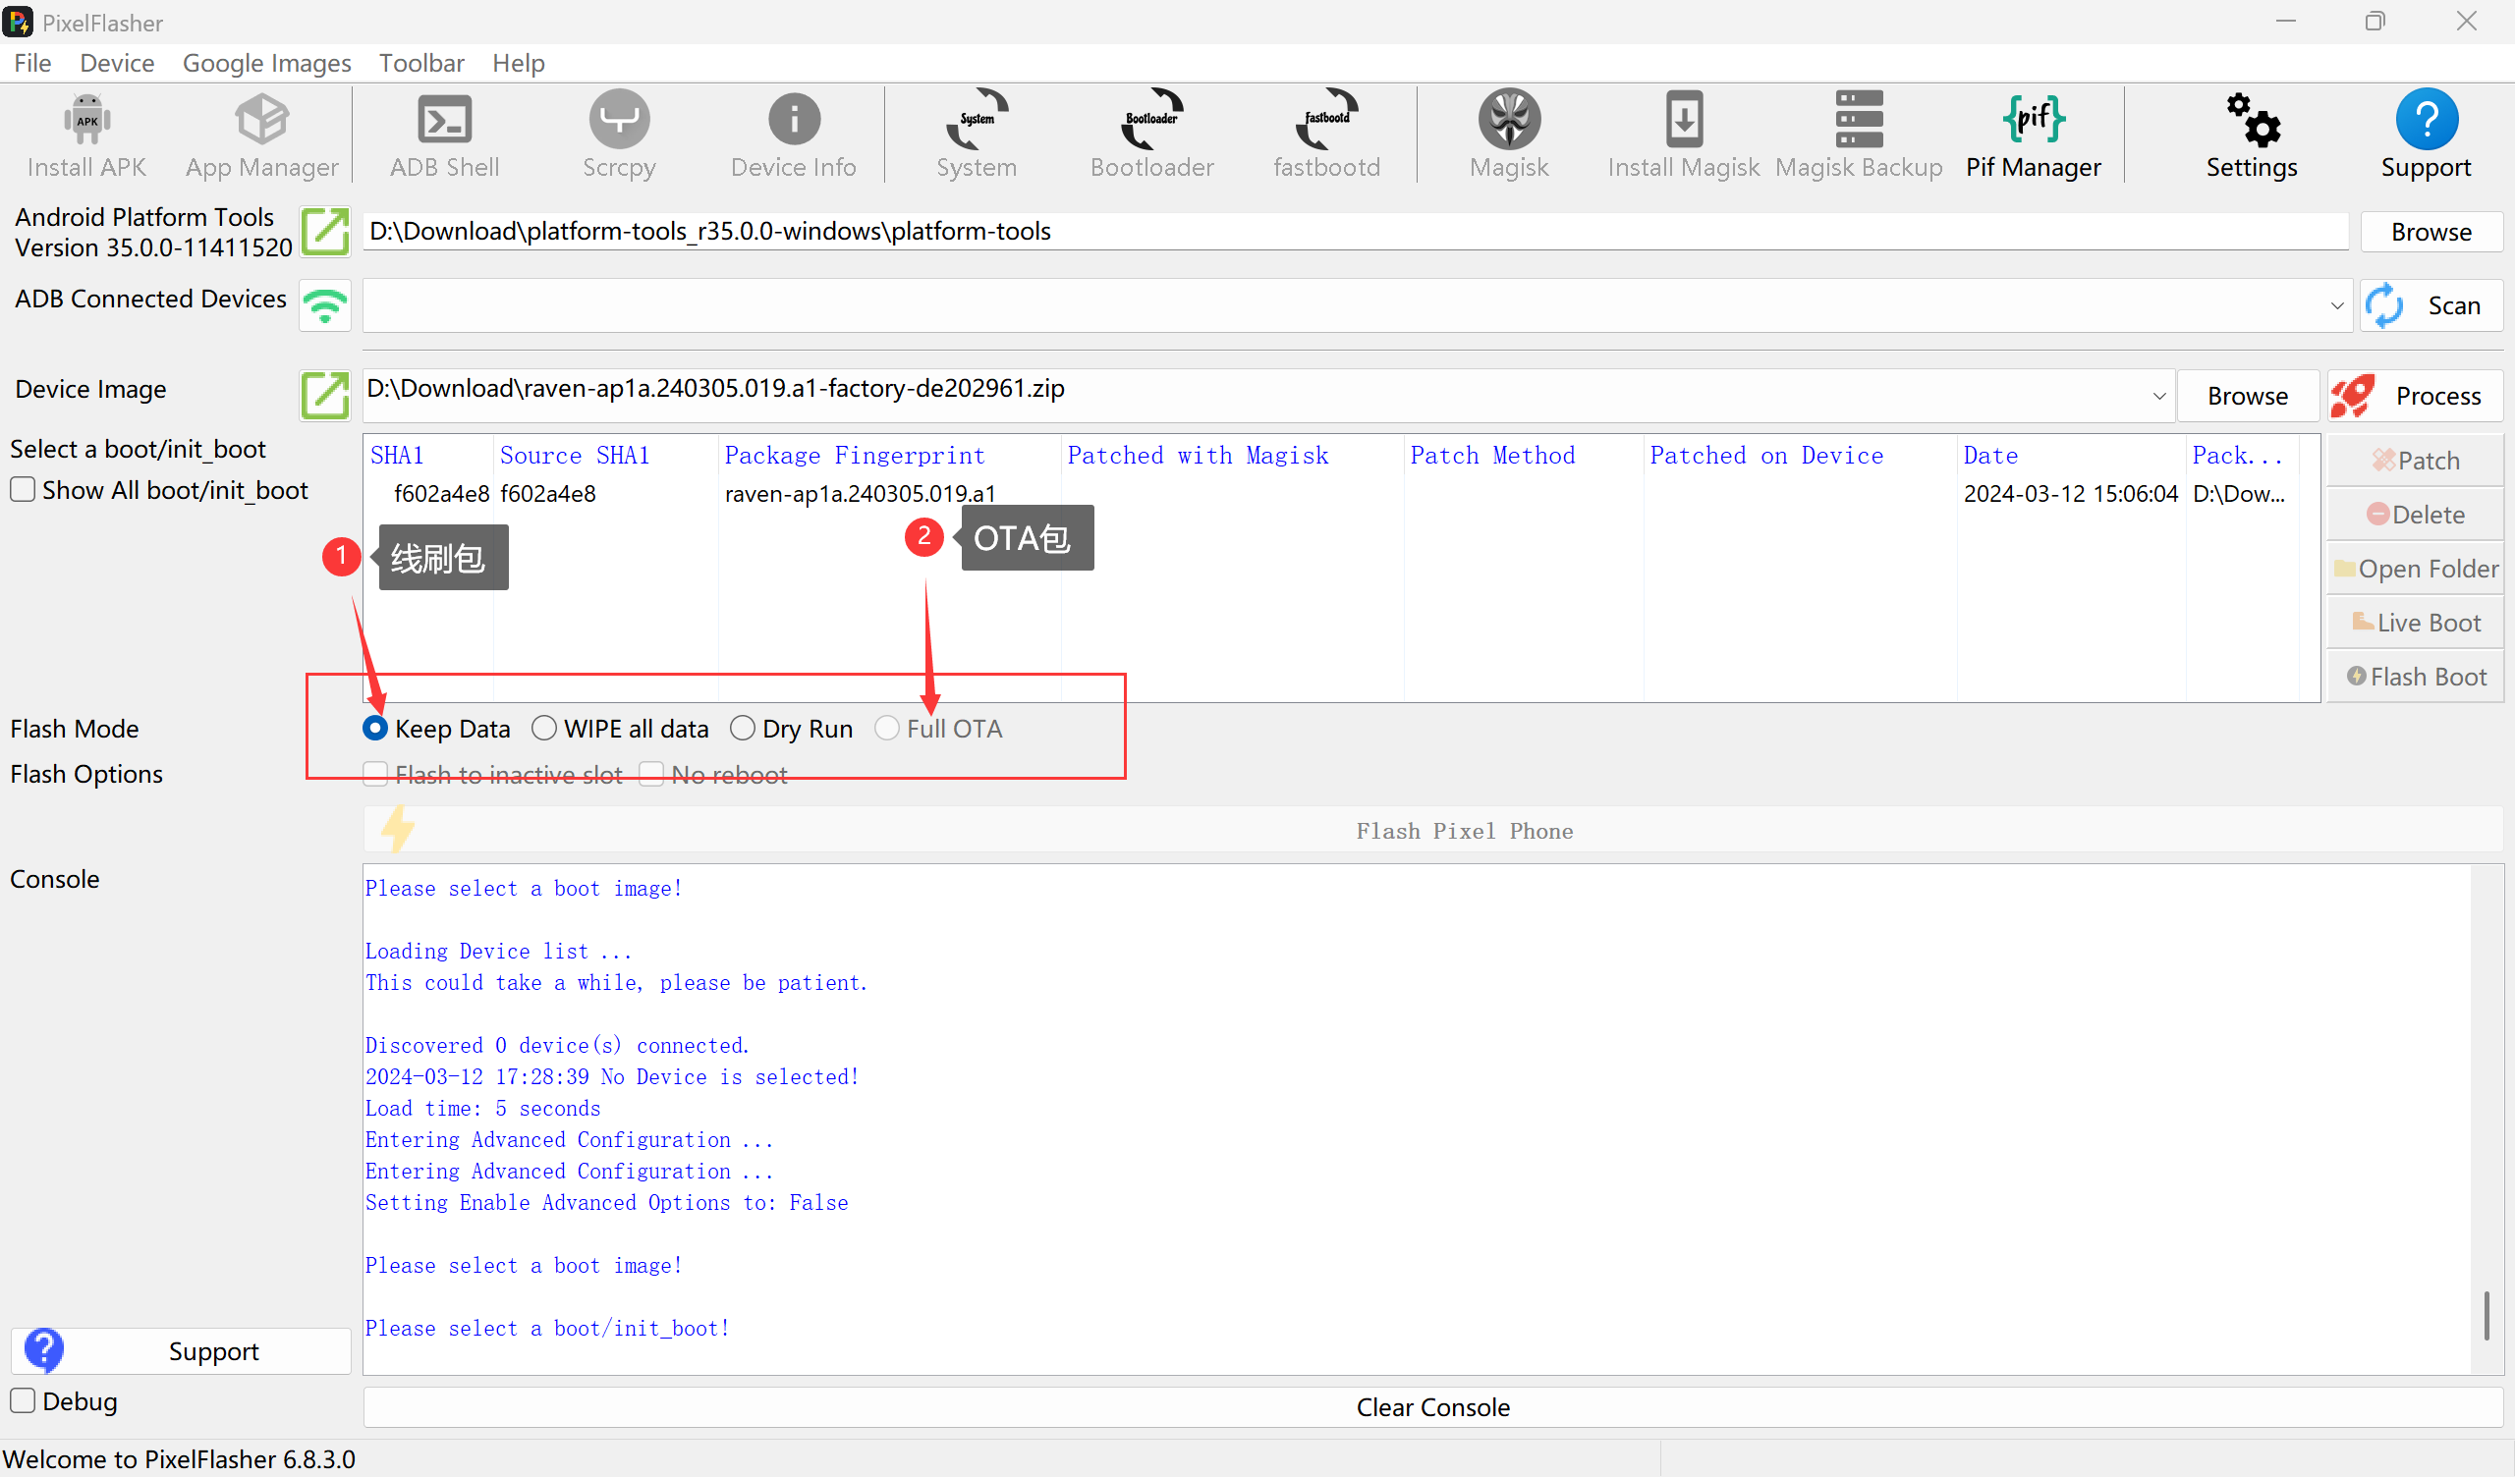Click the SHA1 column header
Viewport: 2515px width, 1477px height.
pos(428,456)
